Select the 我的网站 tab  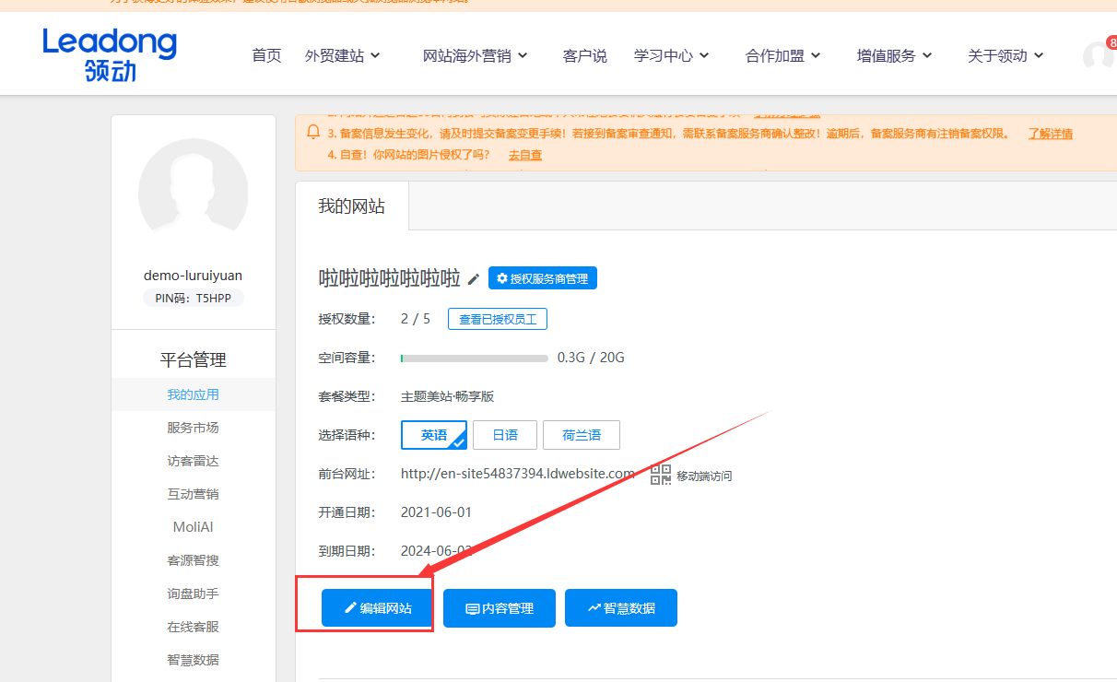[x=352, y=206]
